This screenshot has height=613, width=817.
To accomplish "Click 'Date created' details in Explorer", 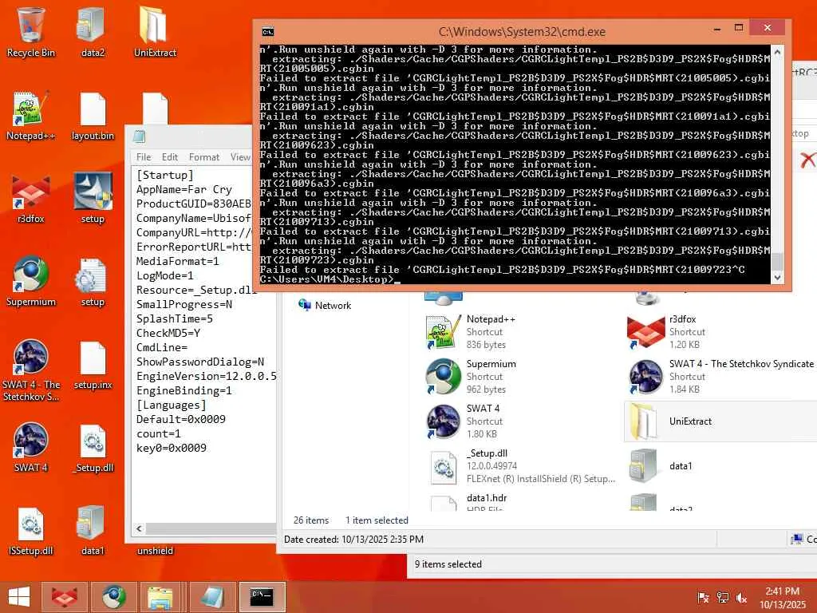I will coord(353,539).
